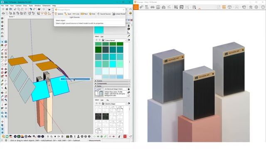Open the Edit menu

[7, 5]
